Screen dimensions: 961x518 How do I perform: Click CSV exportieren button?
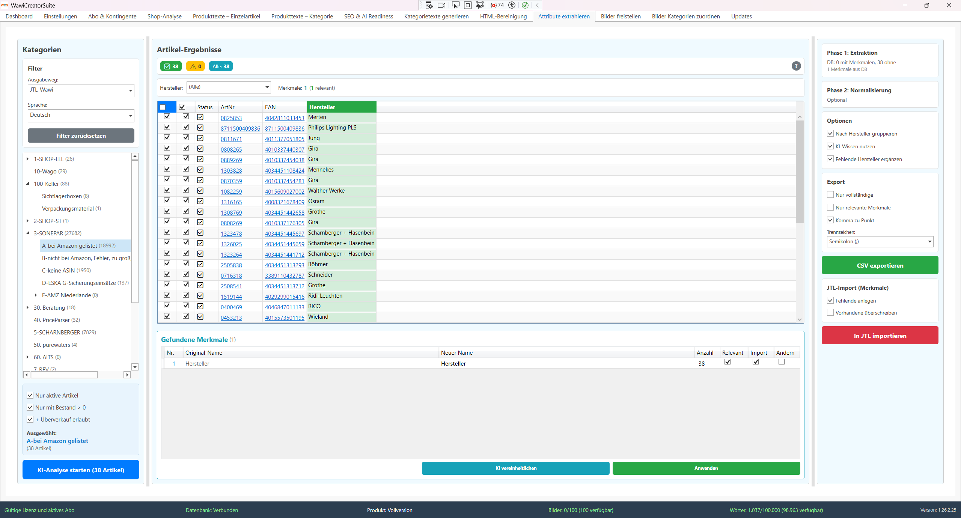tap(880, 265)
